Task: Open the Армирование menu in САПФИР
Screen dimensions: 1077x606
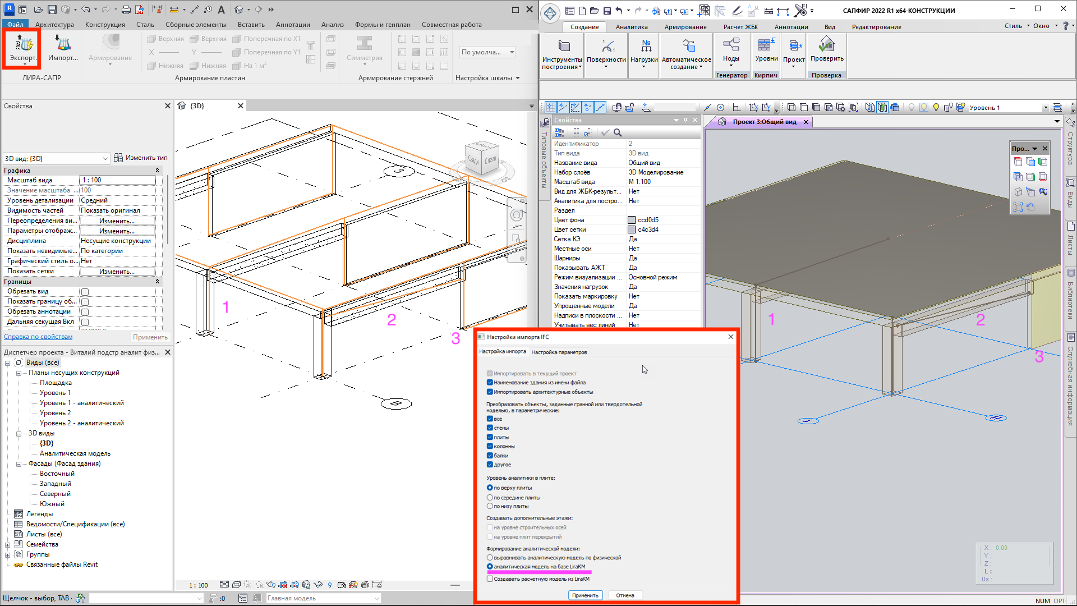Action: (685, 27)
